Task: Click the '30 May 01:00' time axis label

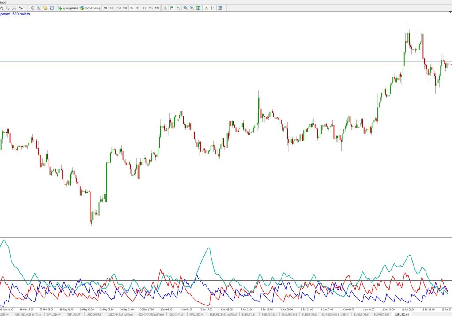Action: click(127, 309)
